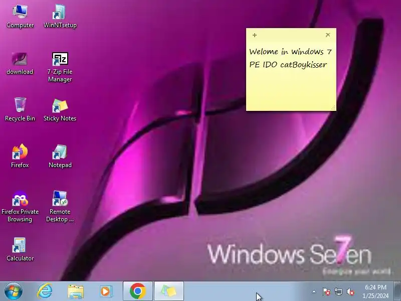Click the sticky note resize grip corner
Viewport: 401px width, 301px height.
pyautogui.click(x=333, y=108)
